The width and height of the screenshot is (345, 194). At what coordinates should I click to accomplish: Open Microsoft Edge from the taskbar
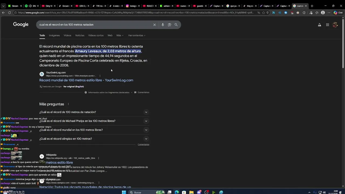coord(177,192)
